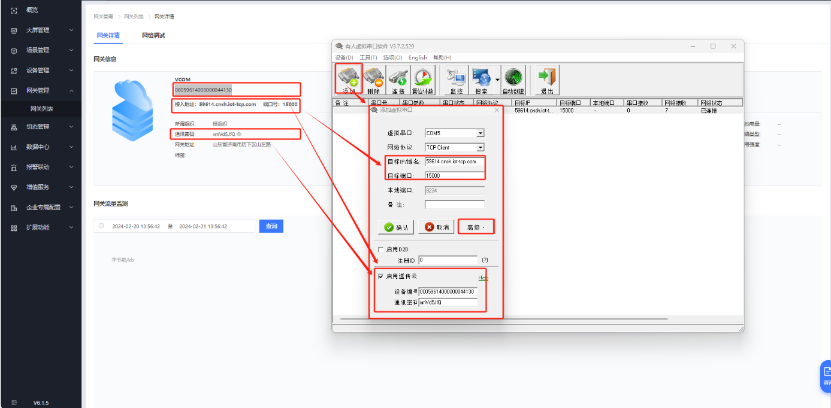Click the 退出 (Exit) door icon
The image size is (831, 408).
[x=546, y=79]
